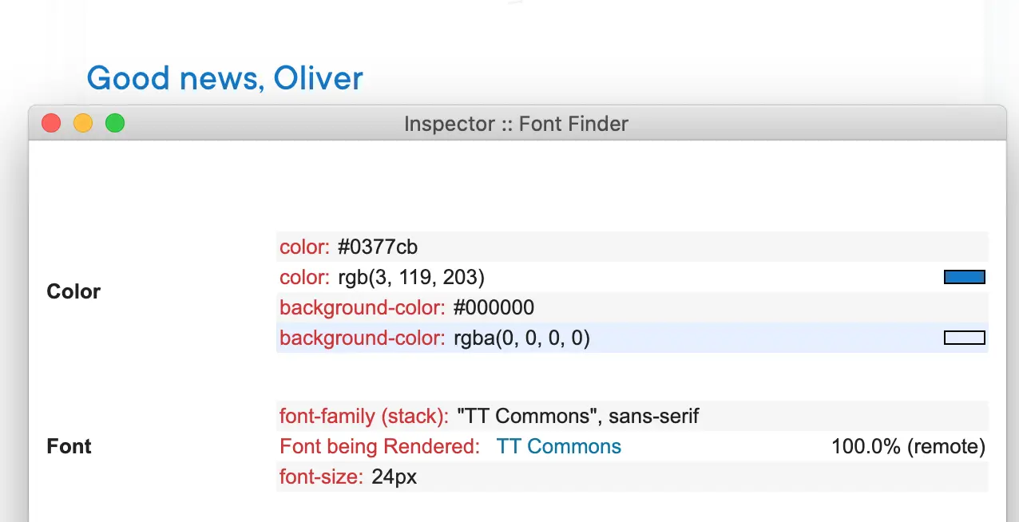1019x522 pixels.
Task: Click the "Good news, Oliver" heading
Action: coord(224,78)
